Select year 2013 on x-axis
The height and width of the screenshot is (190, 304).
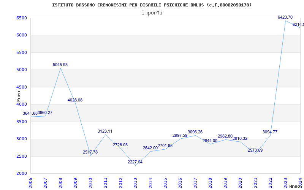click(x=135, y=183)
